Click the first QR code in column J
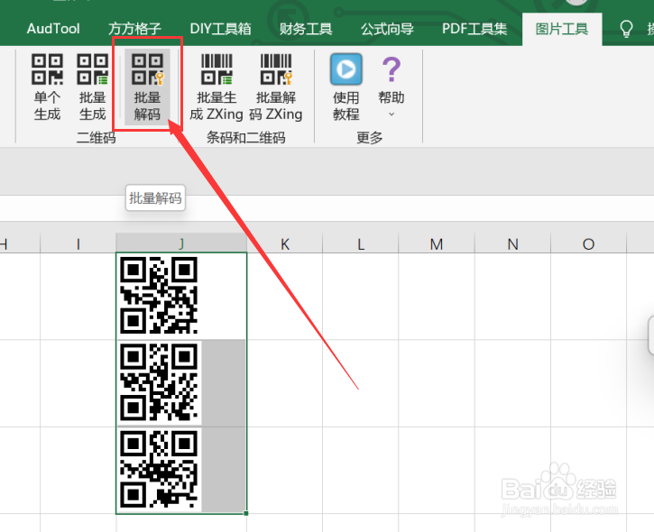This screenshot has height=532, width=654. 159,295
